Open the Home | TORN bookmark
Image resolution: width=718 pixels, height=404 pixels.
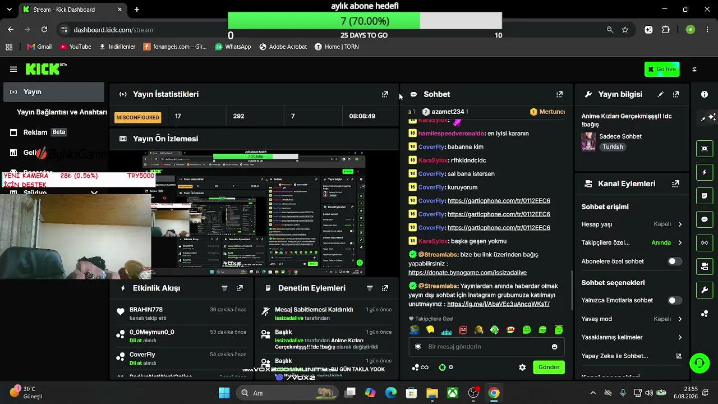[337, 47]
